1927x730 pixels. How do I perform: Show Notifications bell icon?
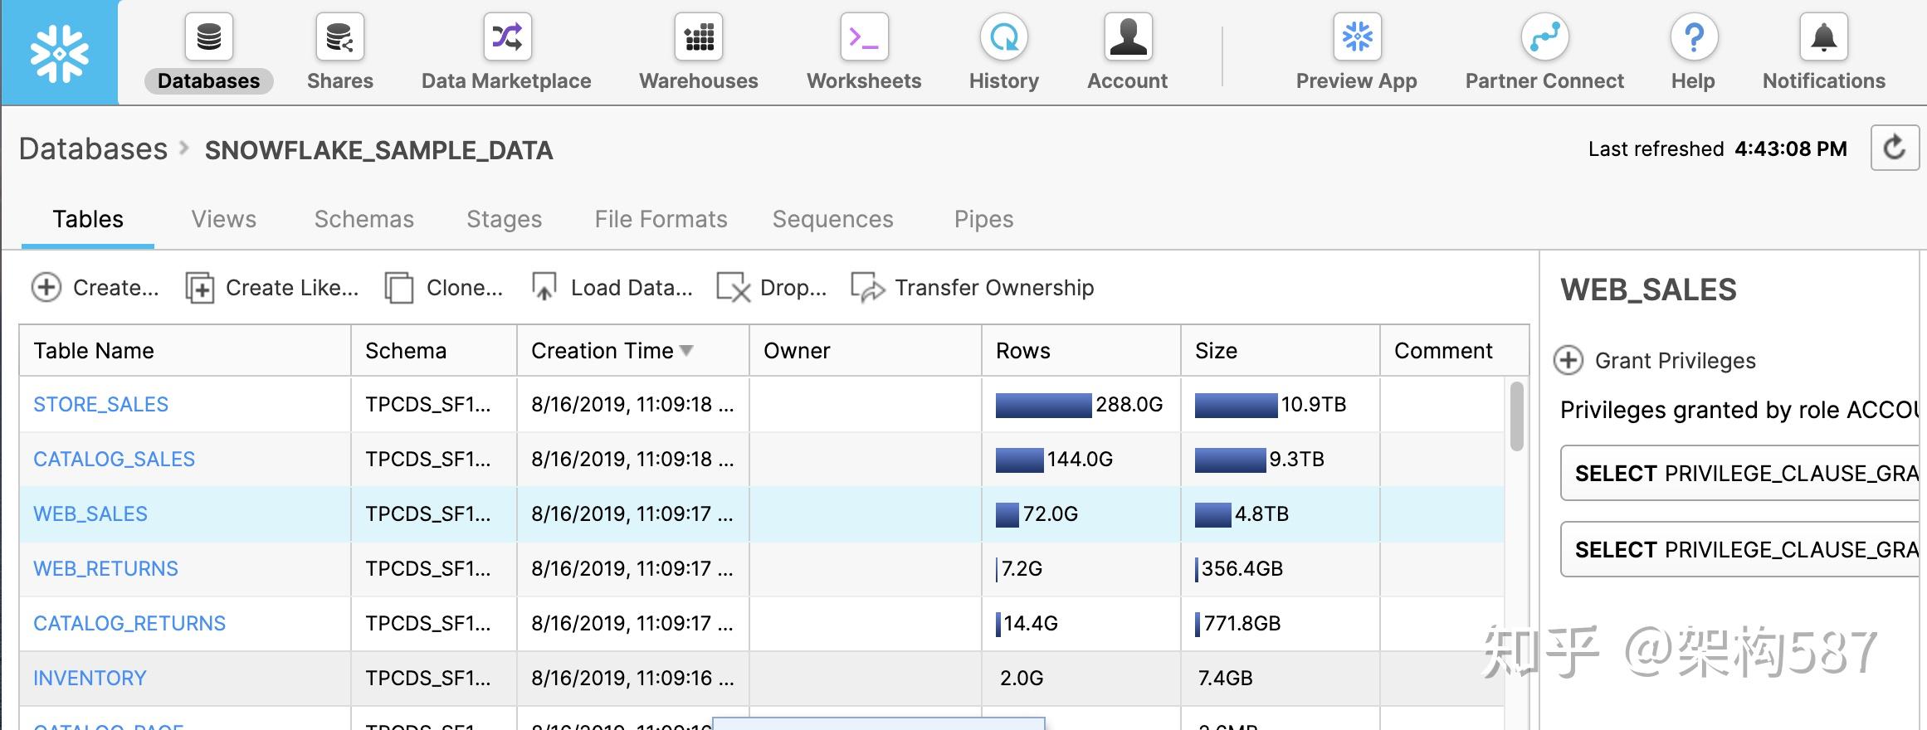pos(1823,37)
